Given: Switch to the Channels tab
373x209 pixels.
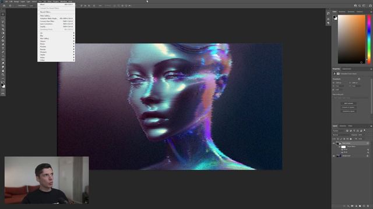Looking at the screenshot, I should [343, 126].
